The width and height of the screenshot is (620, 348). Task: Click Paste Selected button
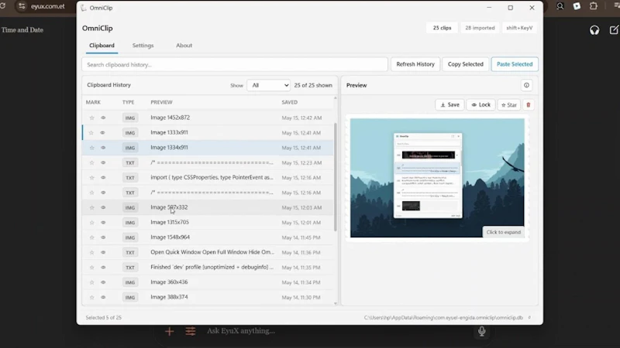(515, 64)
